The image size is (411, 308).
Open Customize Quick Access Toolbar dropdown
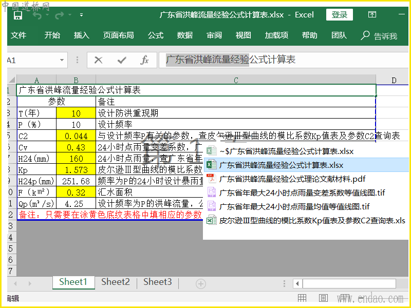(x=81, y=15)
